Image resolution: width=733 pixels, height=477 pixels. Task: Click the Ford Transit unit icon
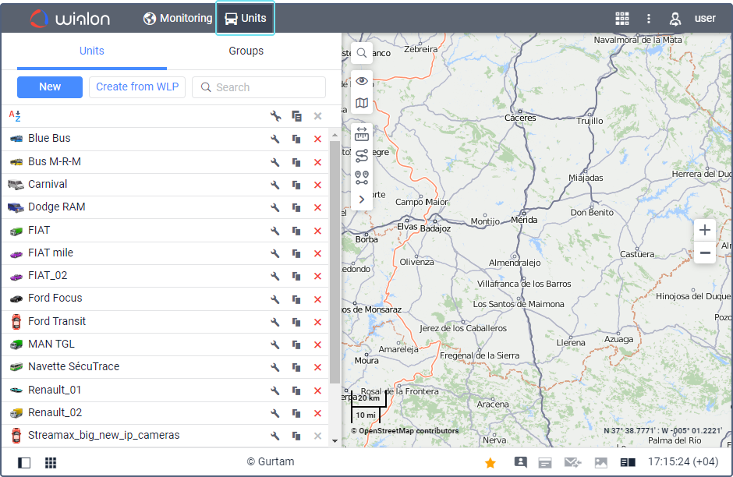point(16,321)
